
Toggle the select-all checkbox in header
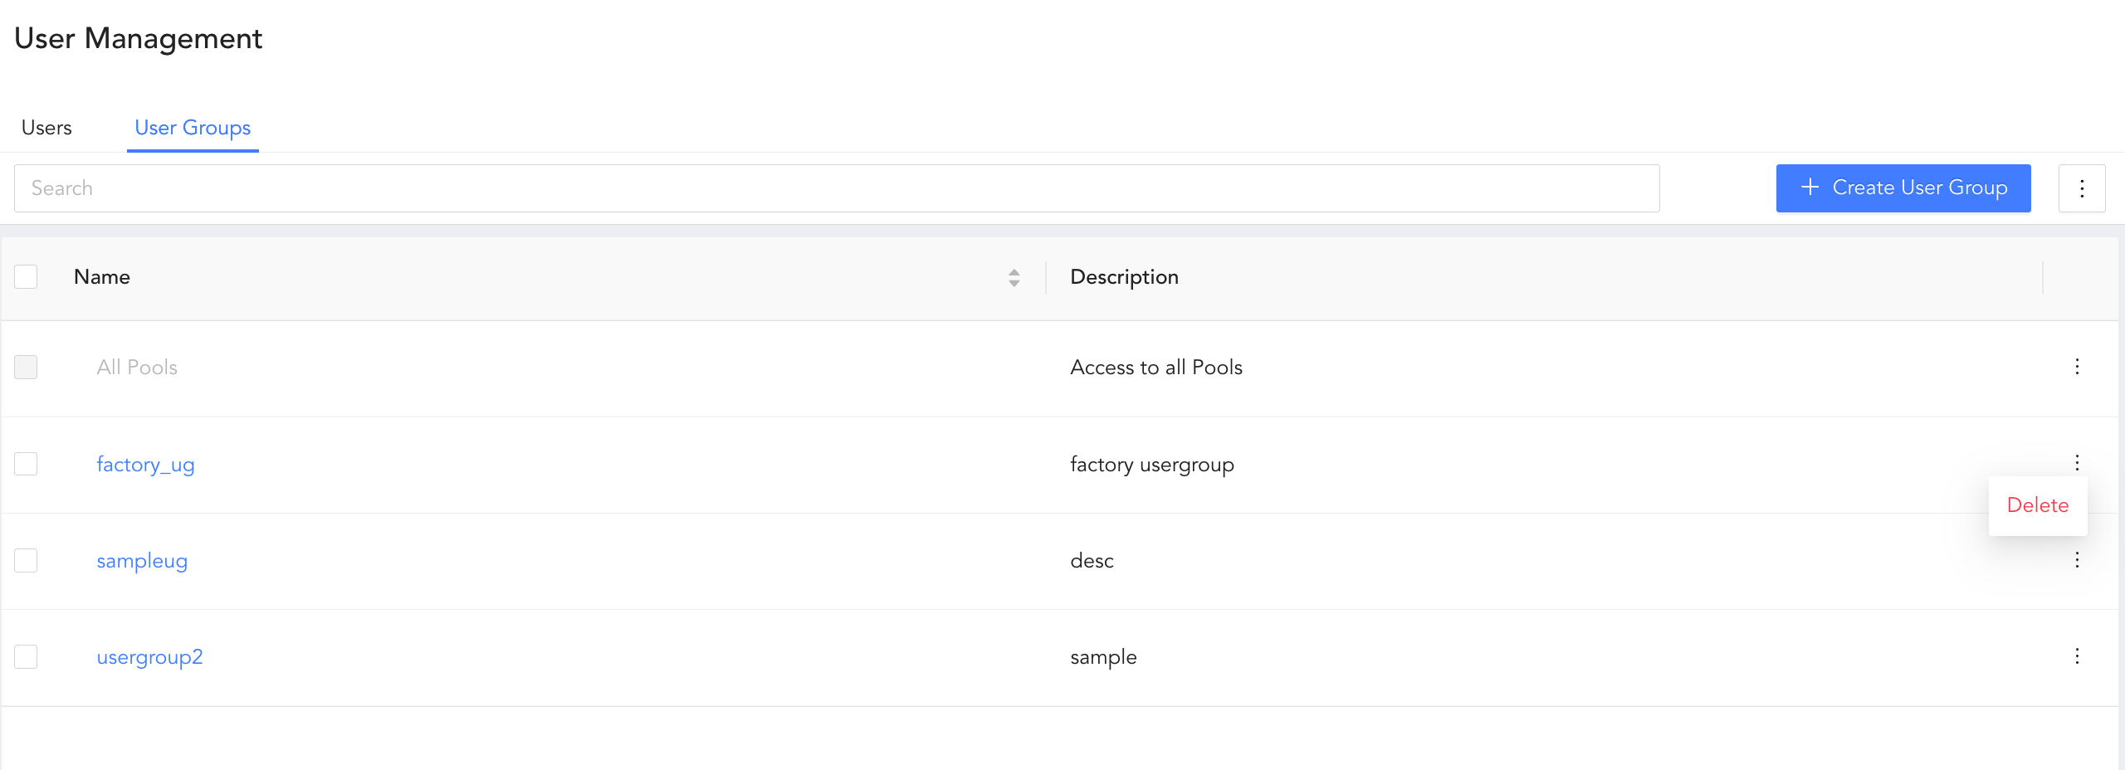26,276
